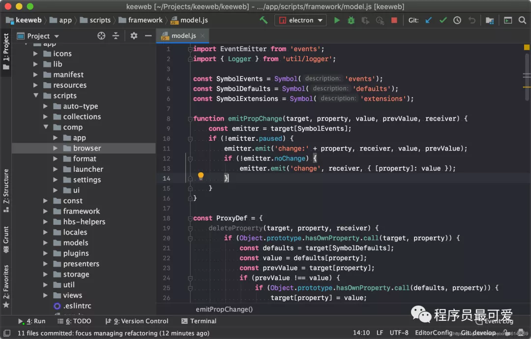Open the electron run configuration dropdown
The image size is (531, 339).
[301, 20]
